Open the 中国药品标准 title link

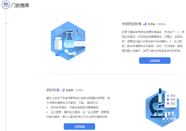(132, 24)
